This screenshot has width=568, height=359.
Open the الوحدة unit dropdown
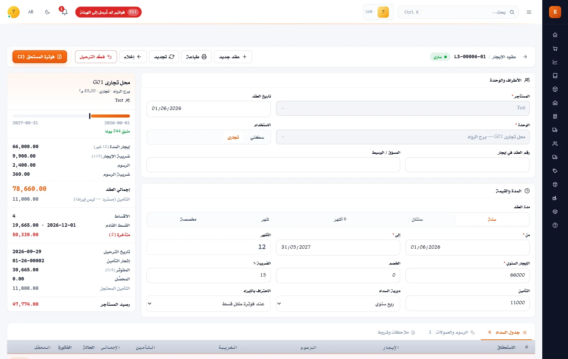[403, 137]
